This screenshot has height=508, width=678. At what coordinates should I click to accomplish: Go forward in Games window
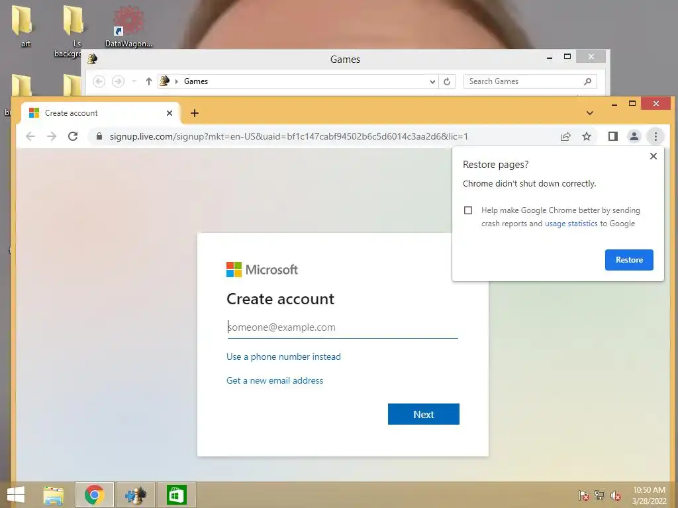coord(118,81)
